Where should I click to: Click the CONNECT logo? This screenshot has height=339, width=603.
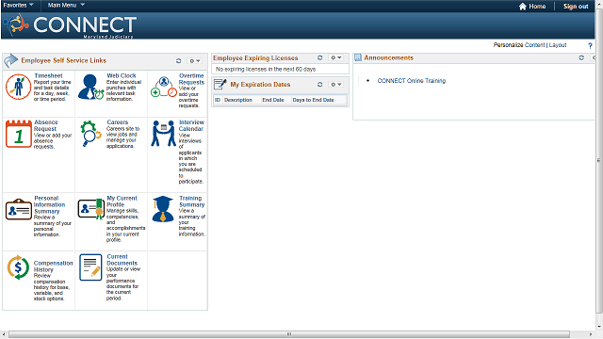(x=70, y=25)
